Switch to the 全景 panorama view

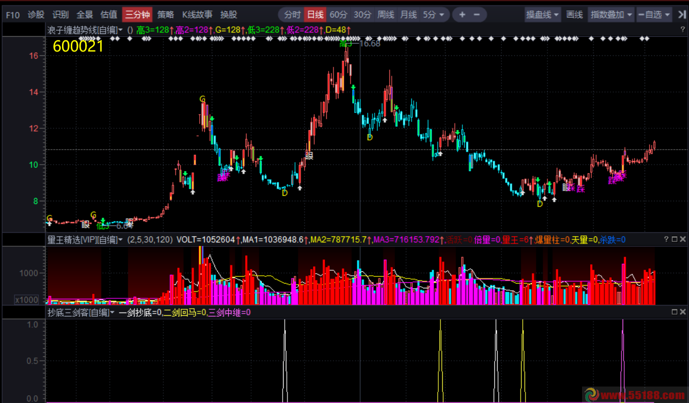84,15
